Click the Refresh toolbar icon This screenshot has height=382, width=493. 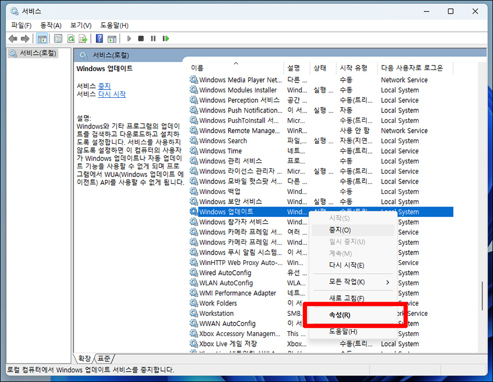click(71, 39)
